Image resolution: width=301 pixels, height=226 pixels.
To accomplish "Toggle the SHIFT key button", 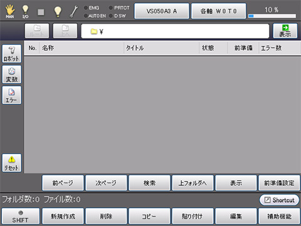I will point(21,216).
